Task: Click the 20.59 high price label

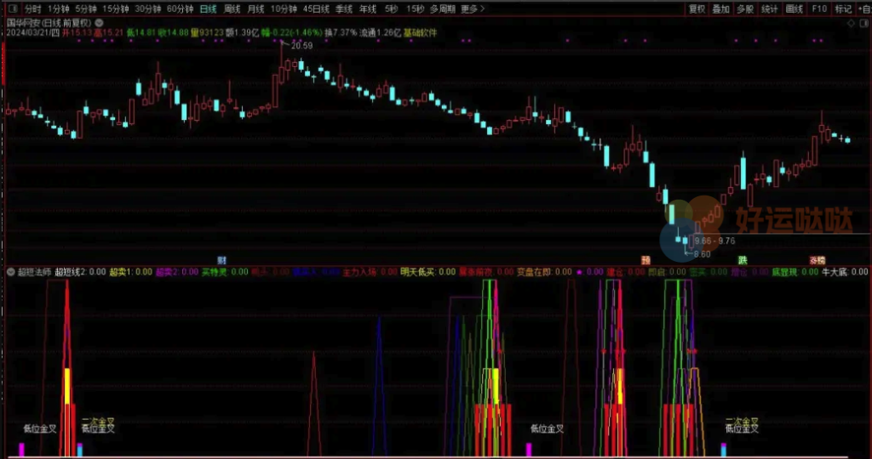Action: click(301, 46)
